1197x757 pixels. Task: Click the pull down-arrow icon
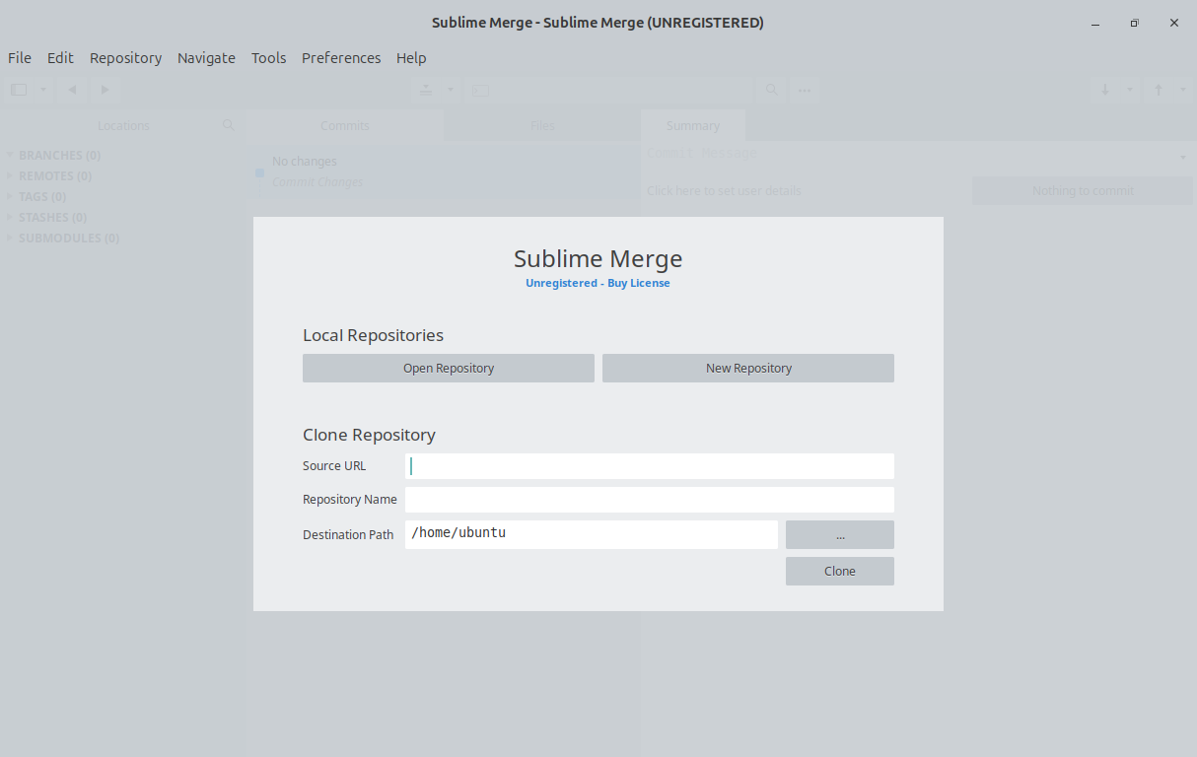1105,90
